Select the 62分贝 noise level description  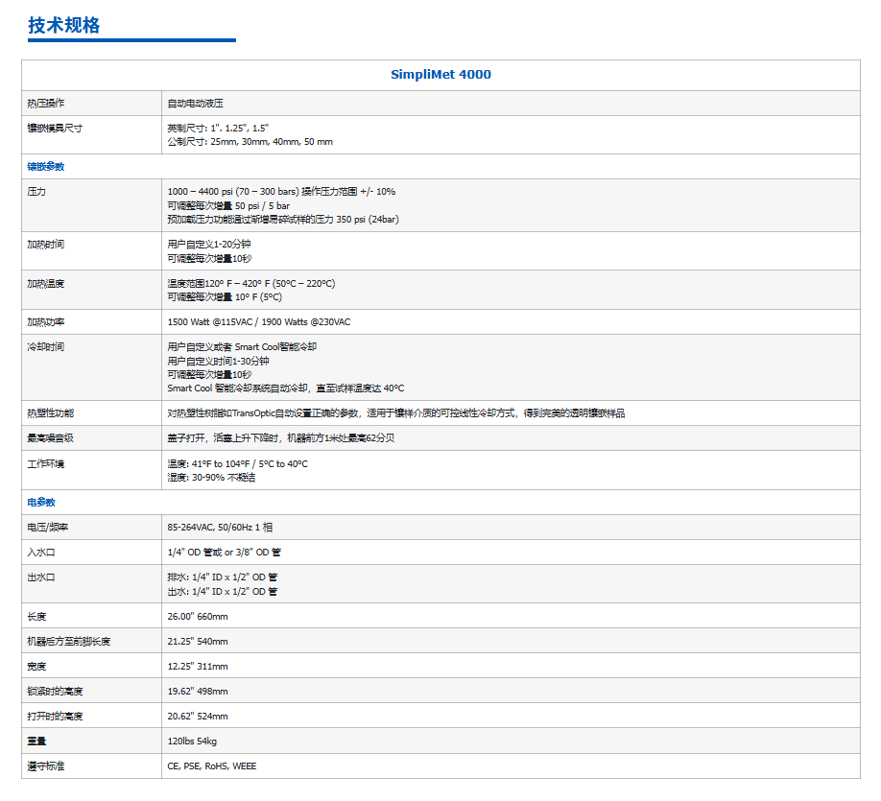click(281, 438)
